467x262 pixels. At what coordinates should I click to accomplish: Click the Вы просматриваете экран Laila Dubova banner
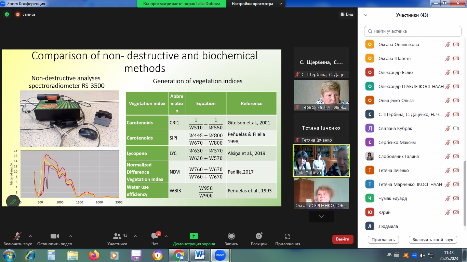[x=182, y=4]
